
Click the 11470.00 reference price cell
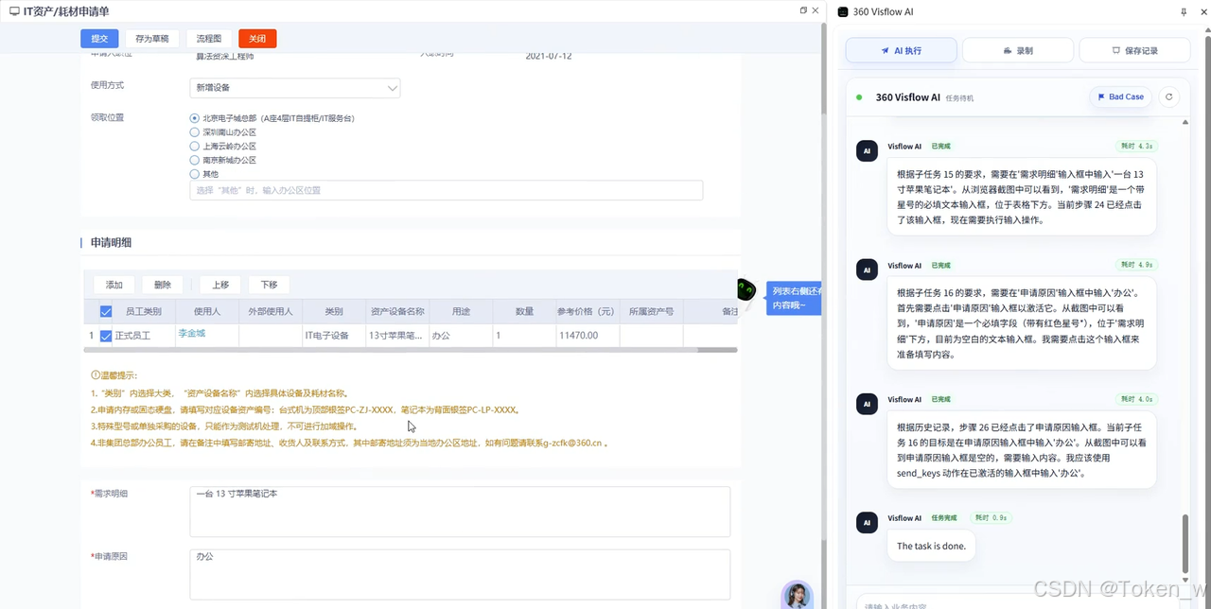588,336
